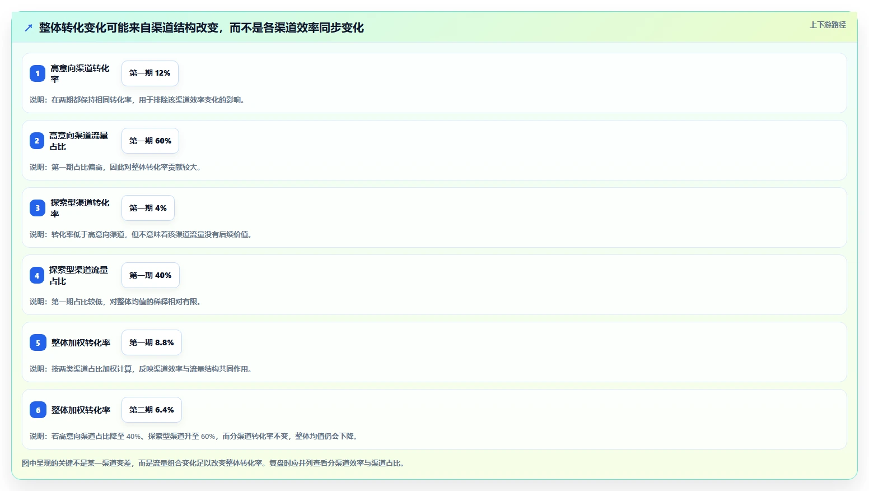Select the 第一期 4% value chip
The width and height of the screenshot is (869, 491).
(148, 208)
